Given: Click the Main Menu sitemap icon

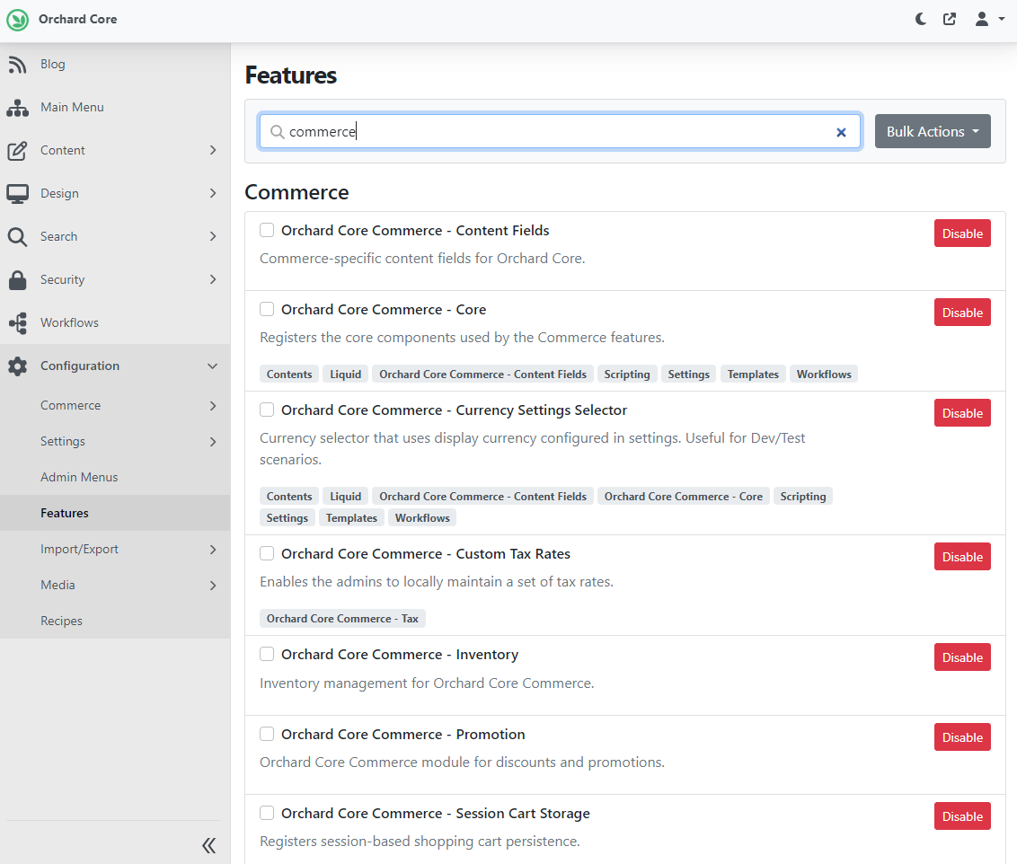Looking at the screenshot, I should (17, 108).
